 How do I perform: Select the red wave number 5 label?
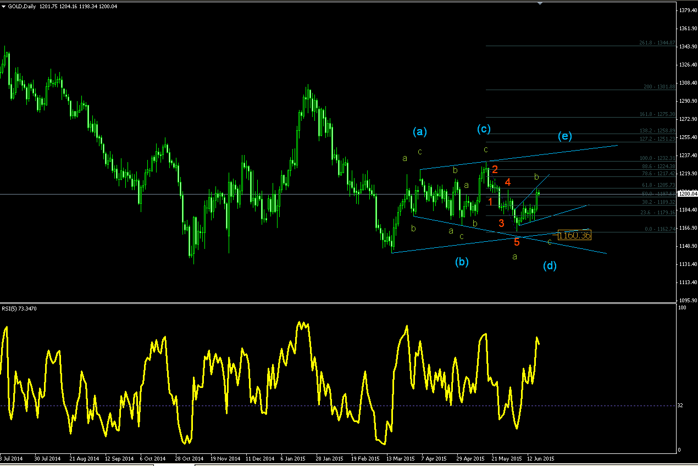tap(517, 242)
